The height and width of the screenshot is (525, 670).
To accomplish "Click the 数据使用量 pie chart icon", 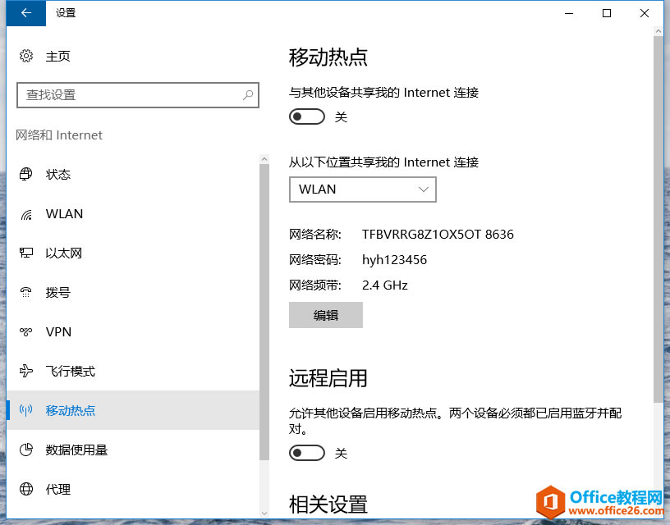I will pyautogui.click(x=27, y=450).
